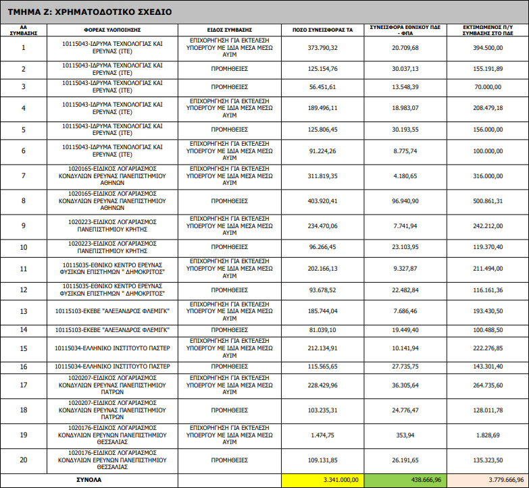Screen dimensions: 529x488
Task: Select the ΔΗΜΟΚΡΙΤΟΣ organization cell in row 11
Action: click(111, 269)
